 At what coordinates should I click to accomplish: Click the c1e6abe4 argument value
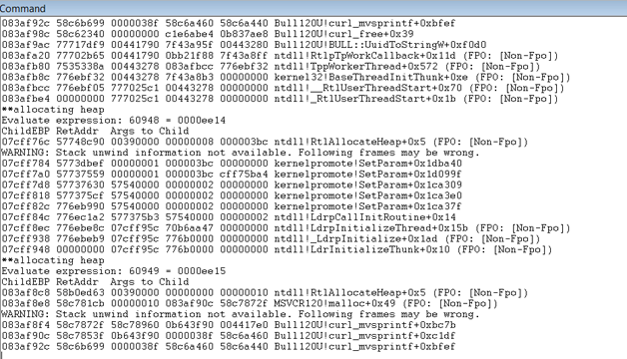tap(189, 34)
